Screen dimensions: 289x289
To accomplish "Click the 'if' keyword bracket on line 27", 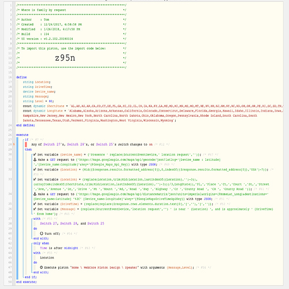I will 27,139.
